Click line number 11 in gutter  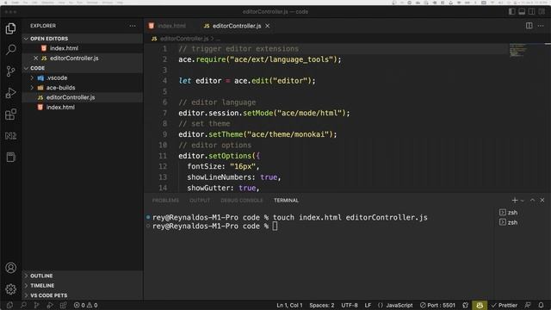163,156
